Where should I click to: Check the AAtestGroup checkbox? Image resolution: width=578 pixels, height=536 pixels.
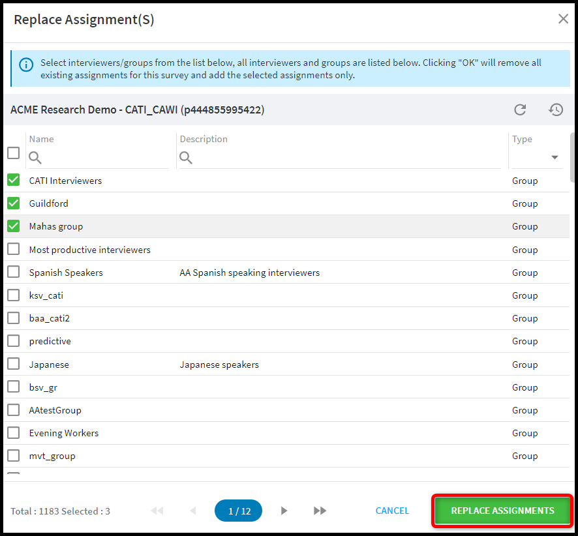point(14,409)
